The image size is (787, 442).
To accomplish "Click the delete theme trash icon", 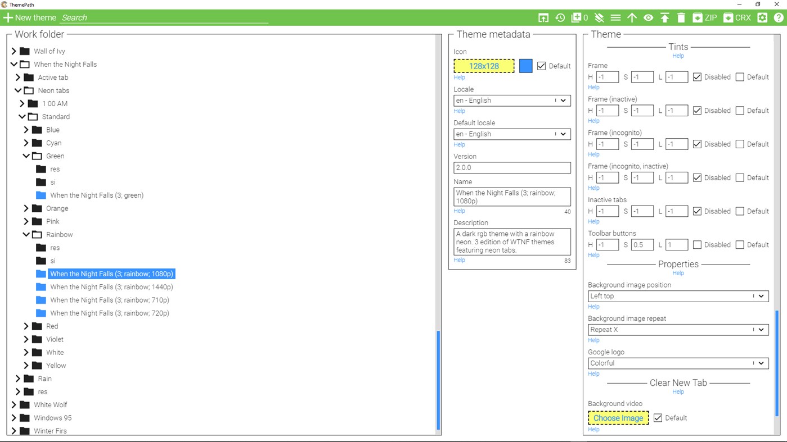I will click(681, 17).
